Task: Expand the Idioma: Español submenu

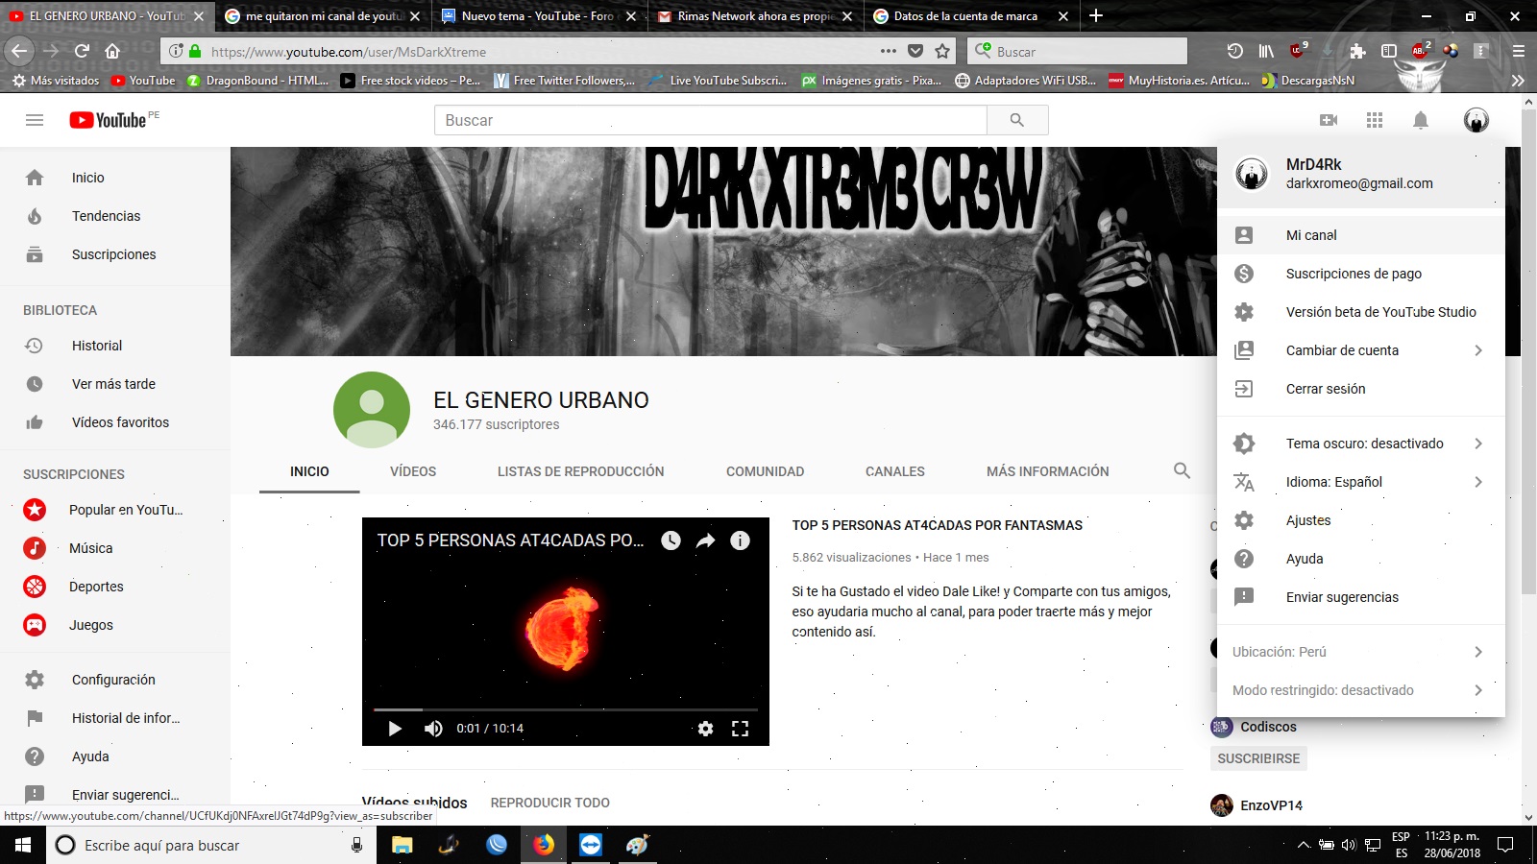Action: tap(1360, 482)
